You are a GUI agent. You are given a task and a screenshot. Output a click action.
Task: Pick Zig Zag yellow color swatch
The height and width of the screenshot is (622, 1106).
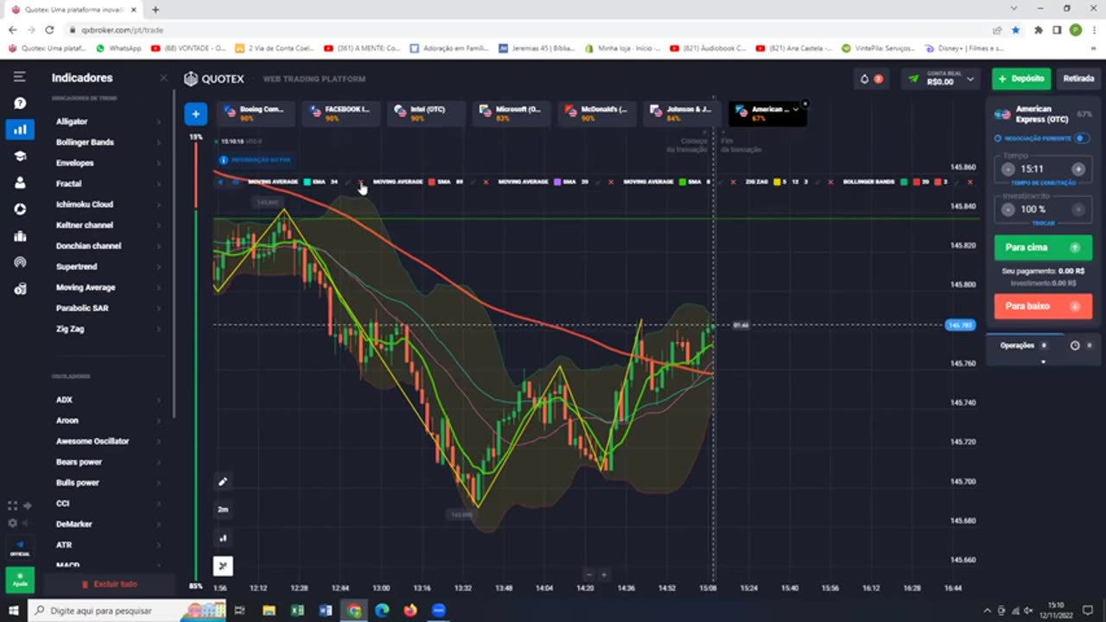(x=777, y=182)
